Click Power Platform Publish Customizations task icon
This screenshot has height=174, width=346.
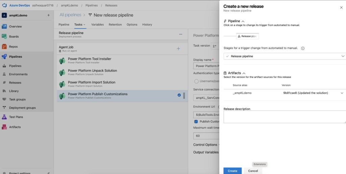[62, 96]
